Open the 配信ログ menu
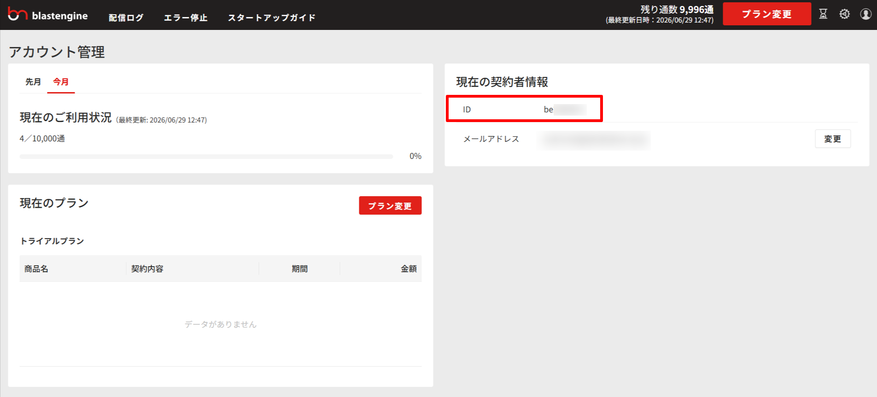The width and height of the screenshot is (877, 397). click(126, 18)
